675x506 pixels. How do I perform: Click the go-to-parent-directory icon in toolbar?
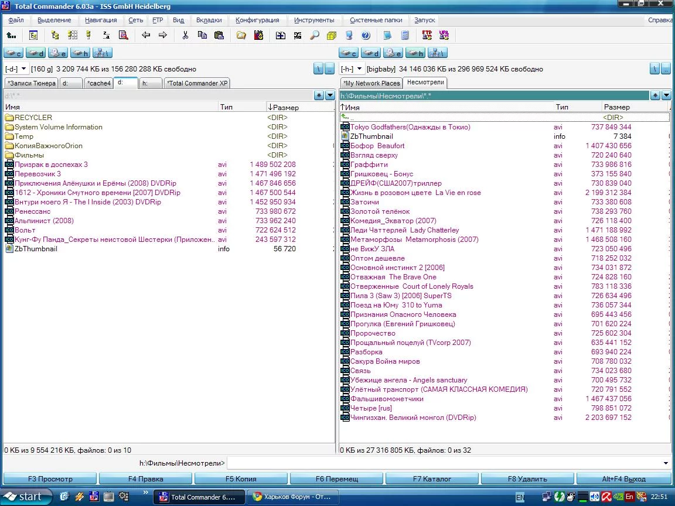[11, 35]
